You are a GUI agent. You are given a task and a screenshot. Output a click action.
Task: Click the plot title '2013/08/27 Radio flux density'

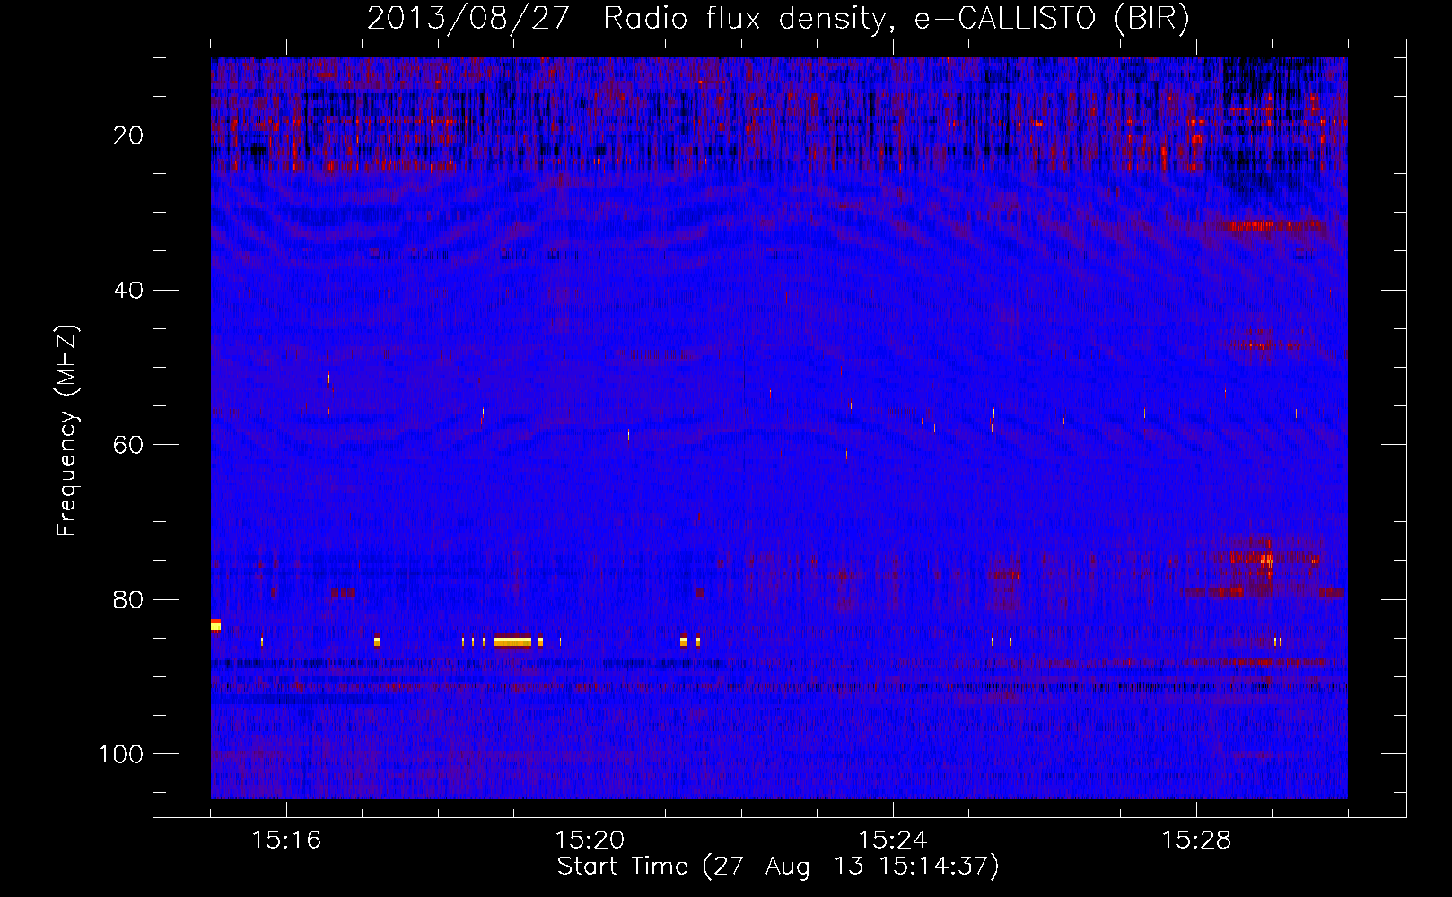pyautogui.click(x=778, y=18)
